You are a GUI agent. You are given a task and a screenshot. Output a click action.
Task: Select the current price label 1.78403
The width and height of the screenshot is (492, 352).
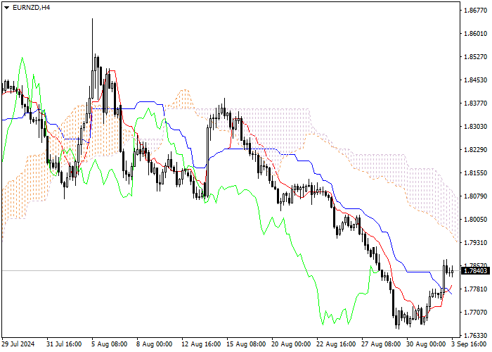pyautogui.click(x=476, y=270)
